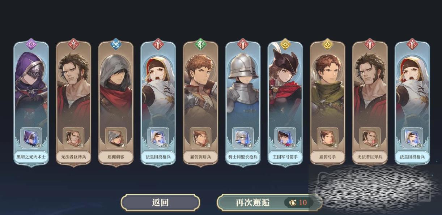Select the 雇佣刺客 hooded shard icon

(116, 138)
